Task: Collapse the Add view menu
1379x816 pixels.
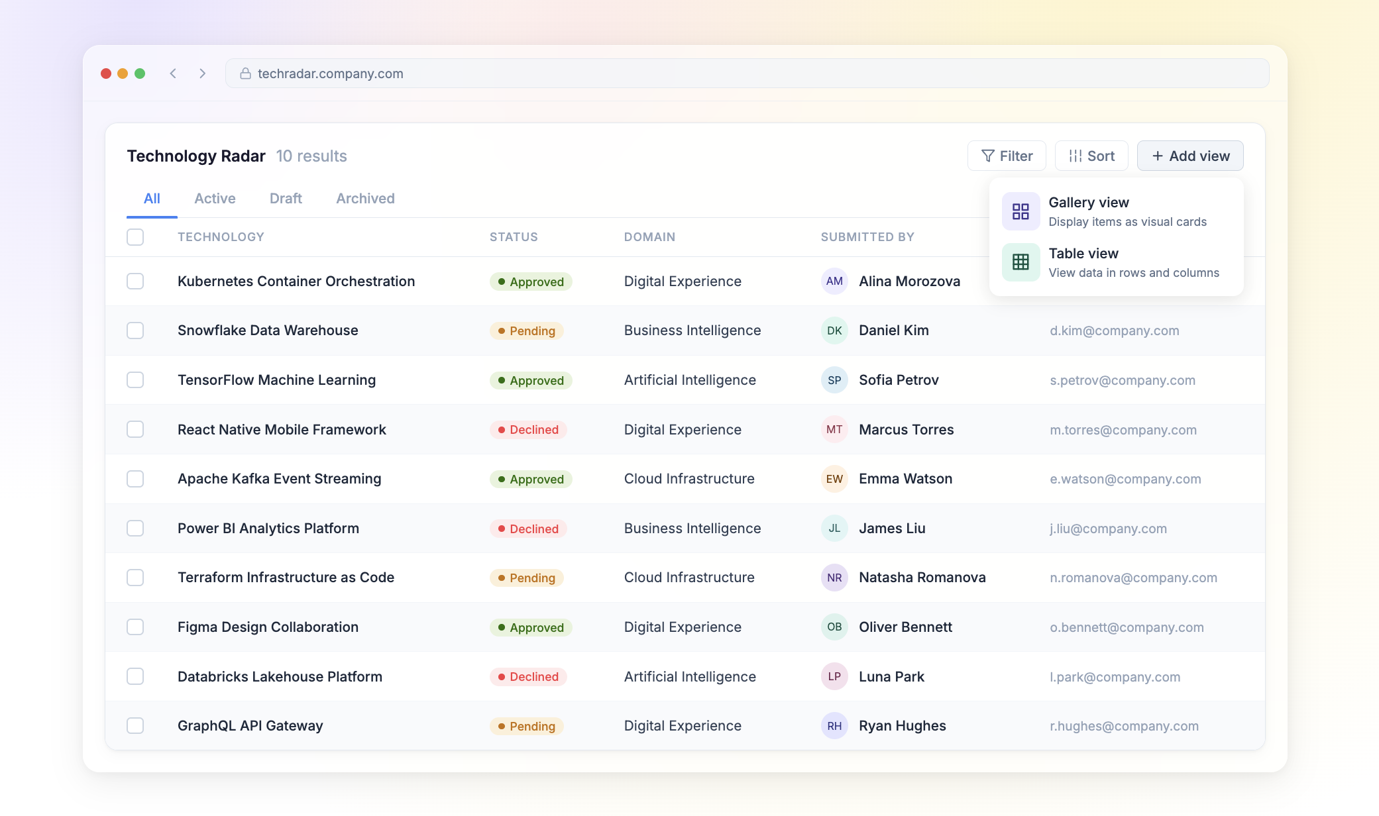Action: [x=1190, y=156]
